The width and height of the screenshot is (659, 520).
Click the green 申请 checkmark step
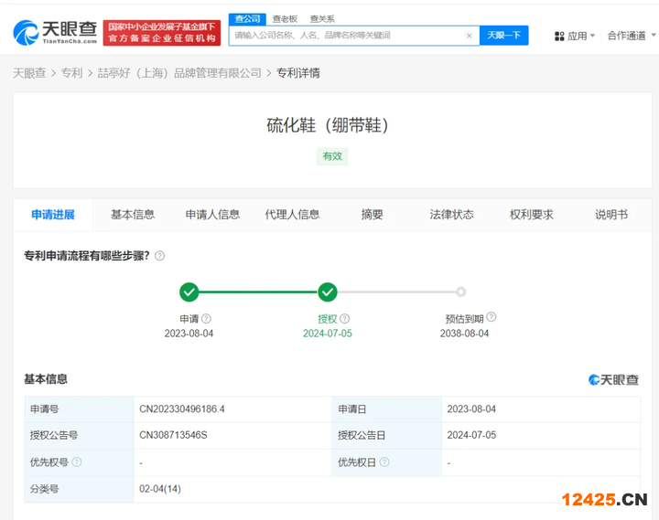pyautogui.click(x=189, y=292)
